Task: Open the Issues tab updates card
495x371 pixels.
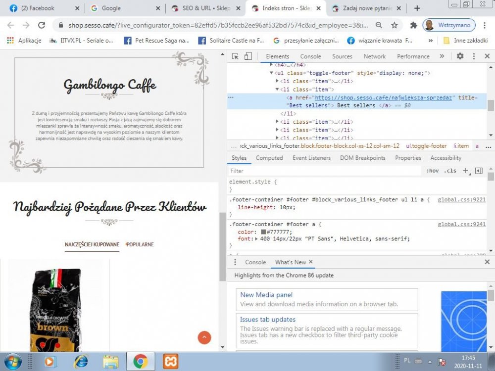Action: (327, 330)
